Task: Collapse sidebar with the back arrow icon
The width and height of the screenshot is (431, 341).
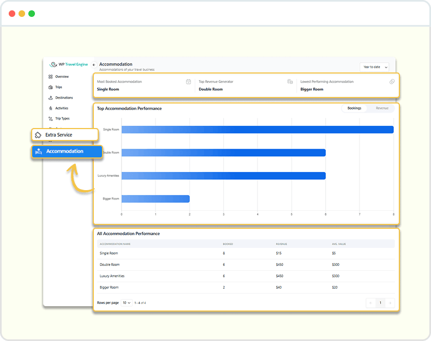Action: [x=94, y=65]
